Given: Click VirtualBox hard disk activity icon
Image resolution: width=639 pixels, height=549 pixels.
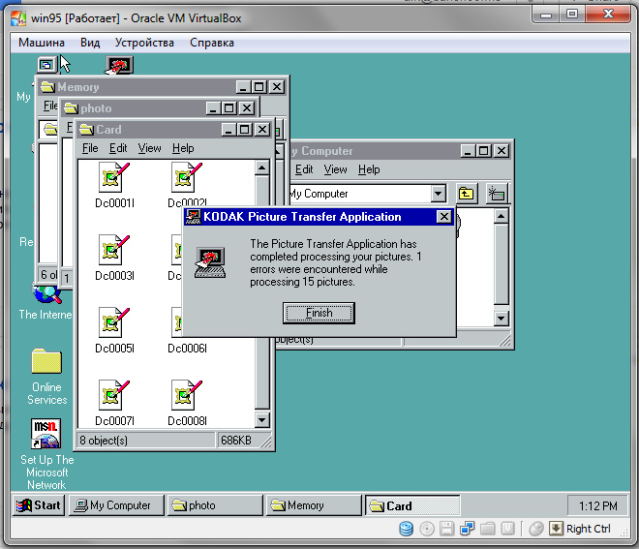Looking at the screenshot, I should click(406, 529).
